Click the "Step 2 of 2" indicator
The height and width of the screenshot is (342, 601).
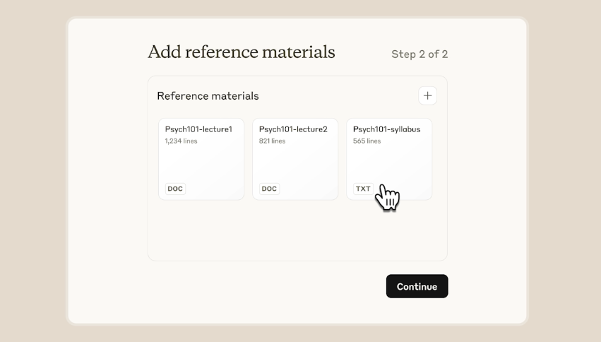419,54
